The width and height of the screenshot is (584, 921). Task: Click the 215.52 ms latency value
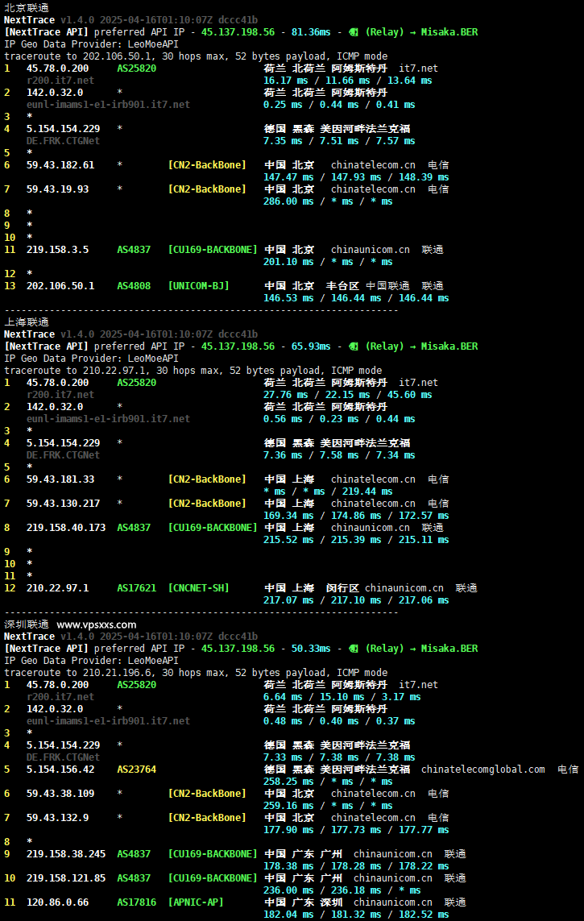pos(288,540)
